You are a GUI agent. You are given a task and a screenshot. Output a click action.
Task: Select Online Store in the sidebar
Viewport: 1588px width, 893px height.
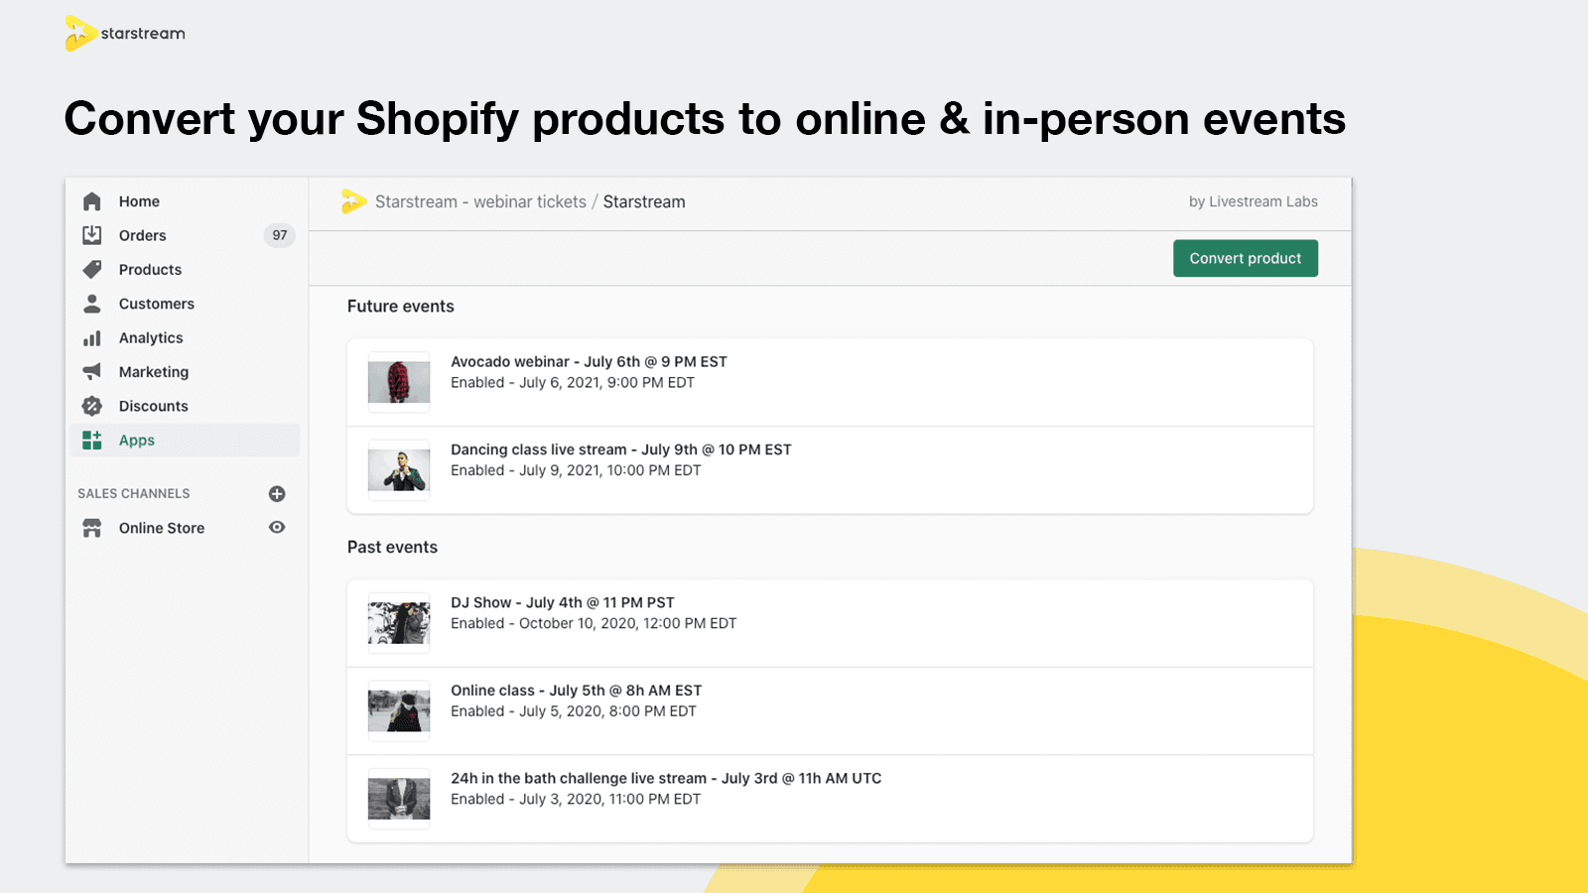pos(161,527)
